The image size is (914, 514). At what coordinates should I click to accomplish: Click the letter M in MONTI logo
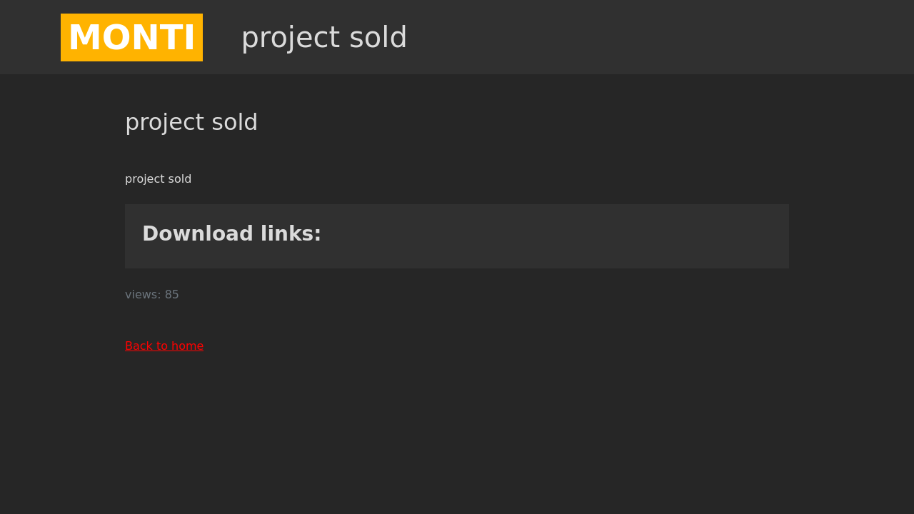(x=84, y=38)
